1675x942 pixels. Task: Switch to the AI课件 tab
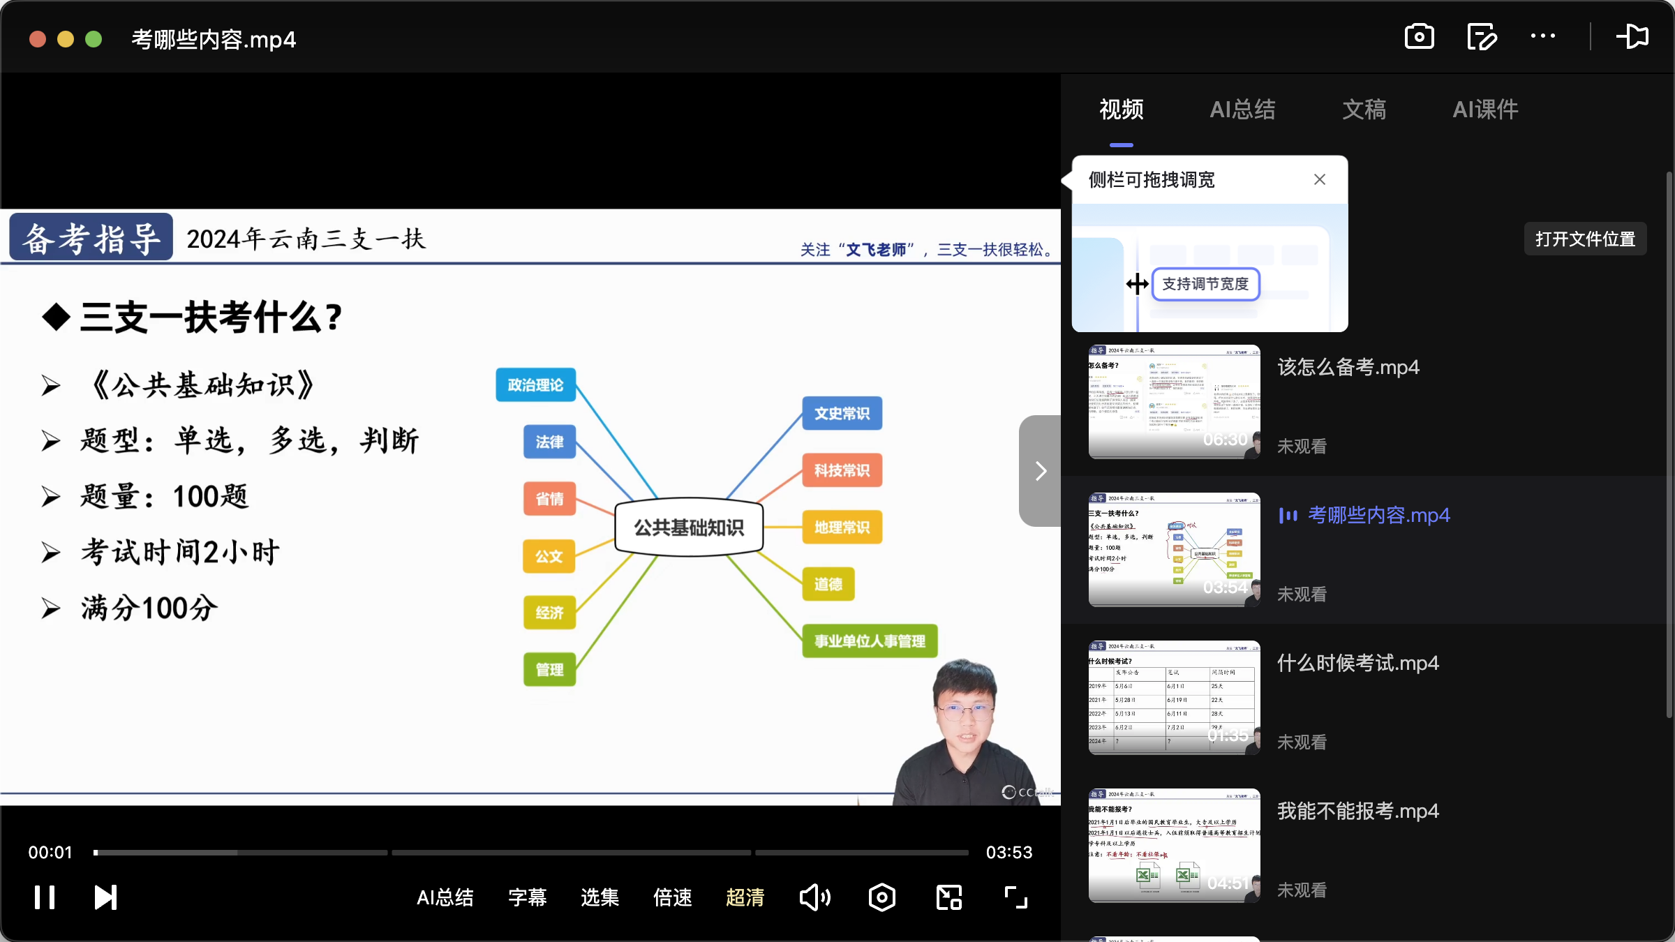click(x=1485, y=110)
